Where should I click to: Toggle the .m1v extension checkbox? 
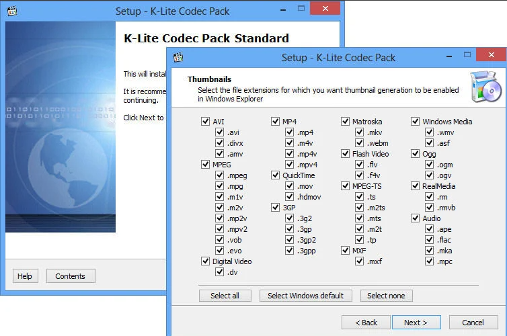click(220, 197)
